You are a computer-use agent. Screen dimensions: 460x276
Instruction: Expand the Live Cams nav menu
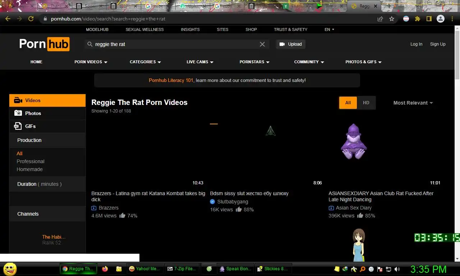pyautogui.click(x=200, y=62)
